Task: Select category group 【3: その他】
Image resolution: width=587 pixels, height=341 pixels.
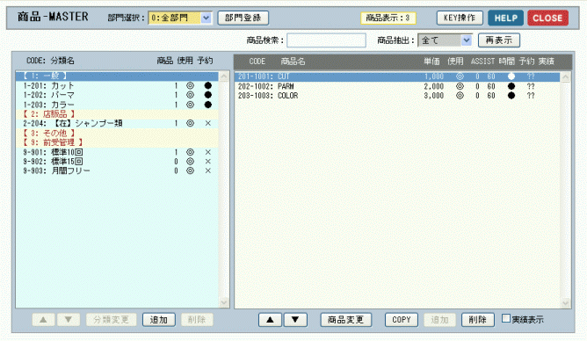Action: pyautogui.click(x=117, y=133)
